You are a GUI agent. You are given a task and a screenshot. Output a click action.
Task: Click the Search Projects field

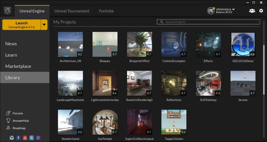(x=209, y=22)
